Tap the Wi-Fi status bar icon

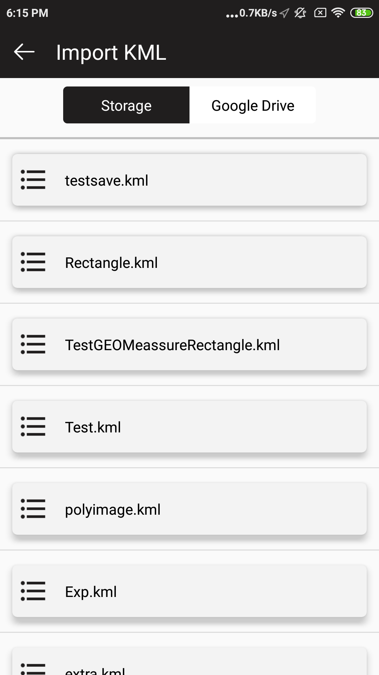click(x=338, y=13)
